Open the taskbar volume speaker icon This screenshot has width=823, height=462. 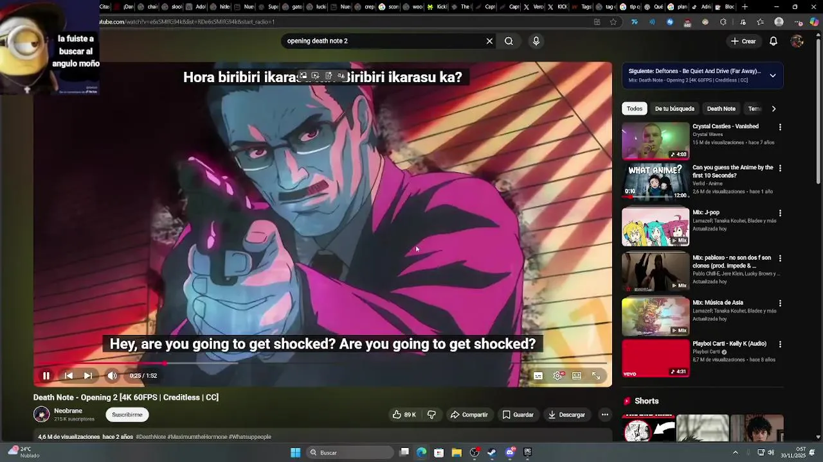pos(770,452)
